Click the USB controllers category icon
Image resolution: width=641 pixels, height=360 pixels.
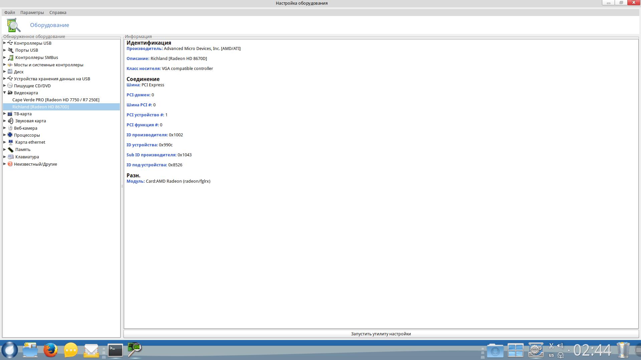pos(10,43)
